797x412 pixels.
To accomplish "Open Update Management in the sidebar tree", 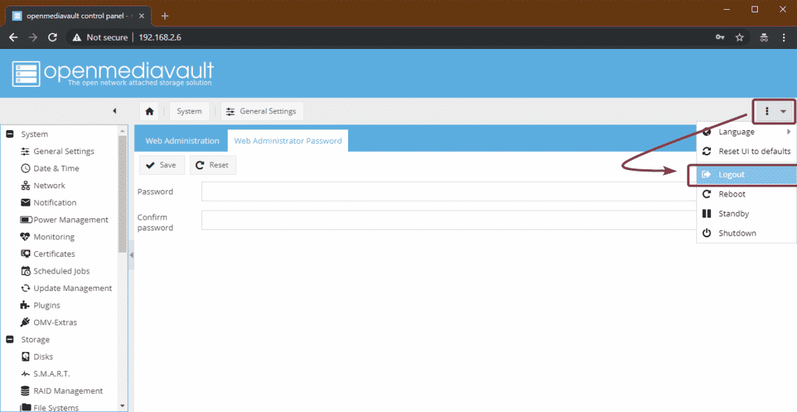I will pyautogui.click(x=73, y=288).
